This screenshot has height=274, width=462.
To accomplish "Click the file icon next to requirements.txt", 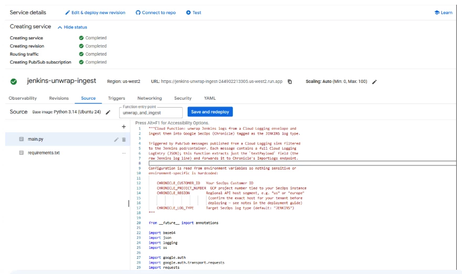I will 21,153.
